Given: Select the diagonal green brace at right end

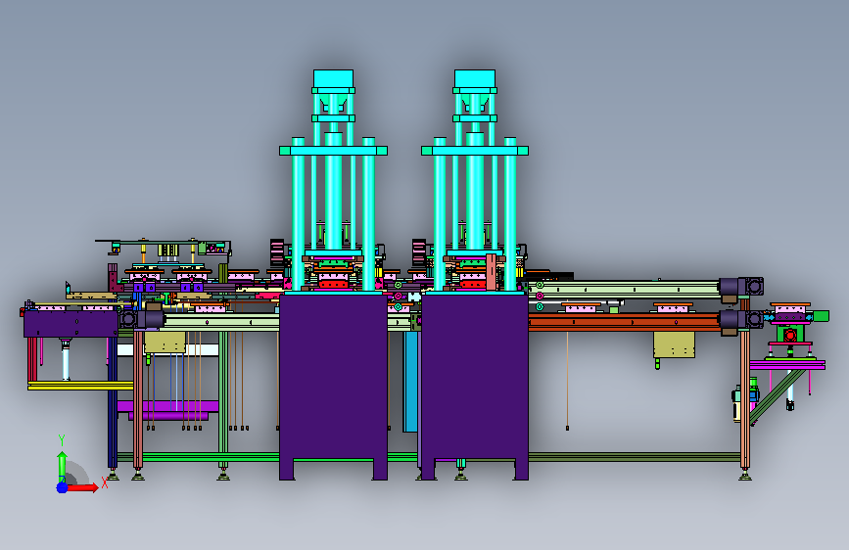Looking at the screenshot, I should 777,395.
